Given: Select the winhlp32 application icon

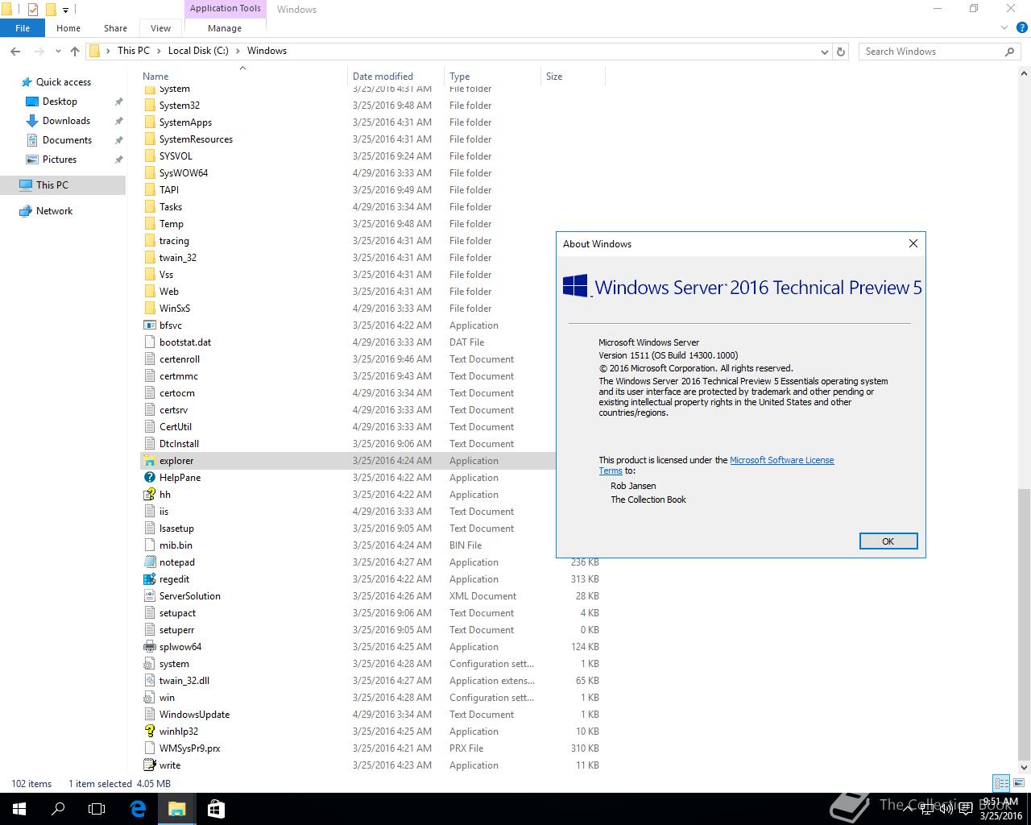Looking at the screenshot, I should [x=149, y=732].
